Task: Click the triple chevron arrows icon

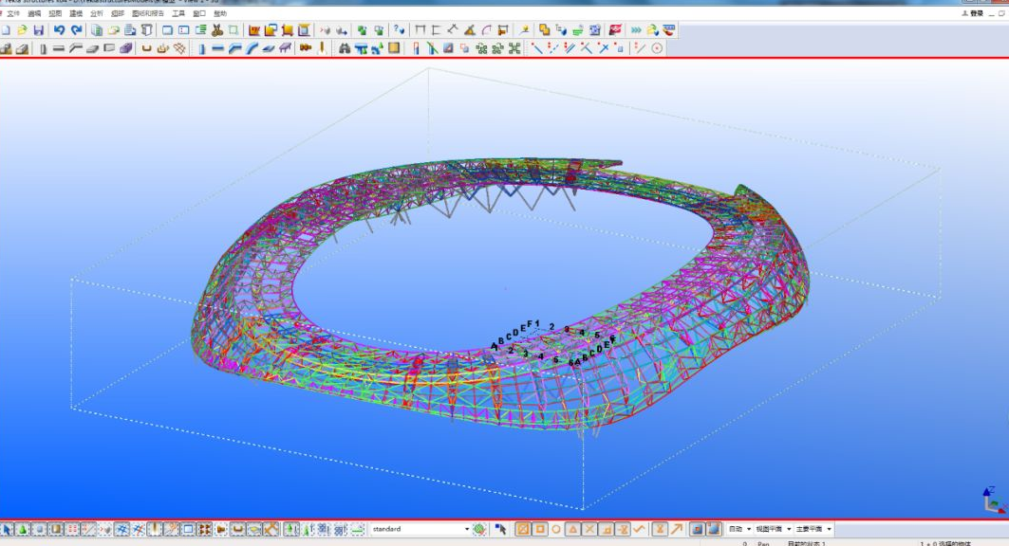Action: coord(636,30)
